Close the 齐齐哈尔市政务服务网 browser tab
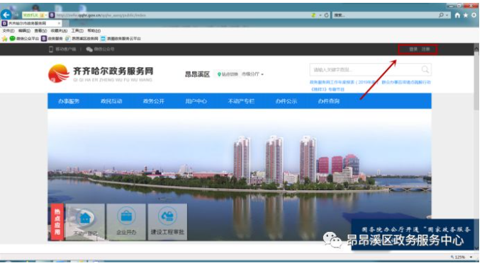Image resolution: width=482 pixels, height=263 pixels. [x=59, y=23]
